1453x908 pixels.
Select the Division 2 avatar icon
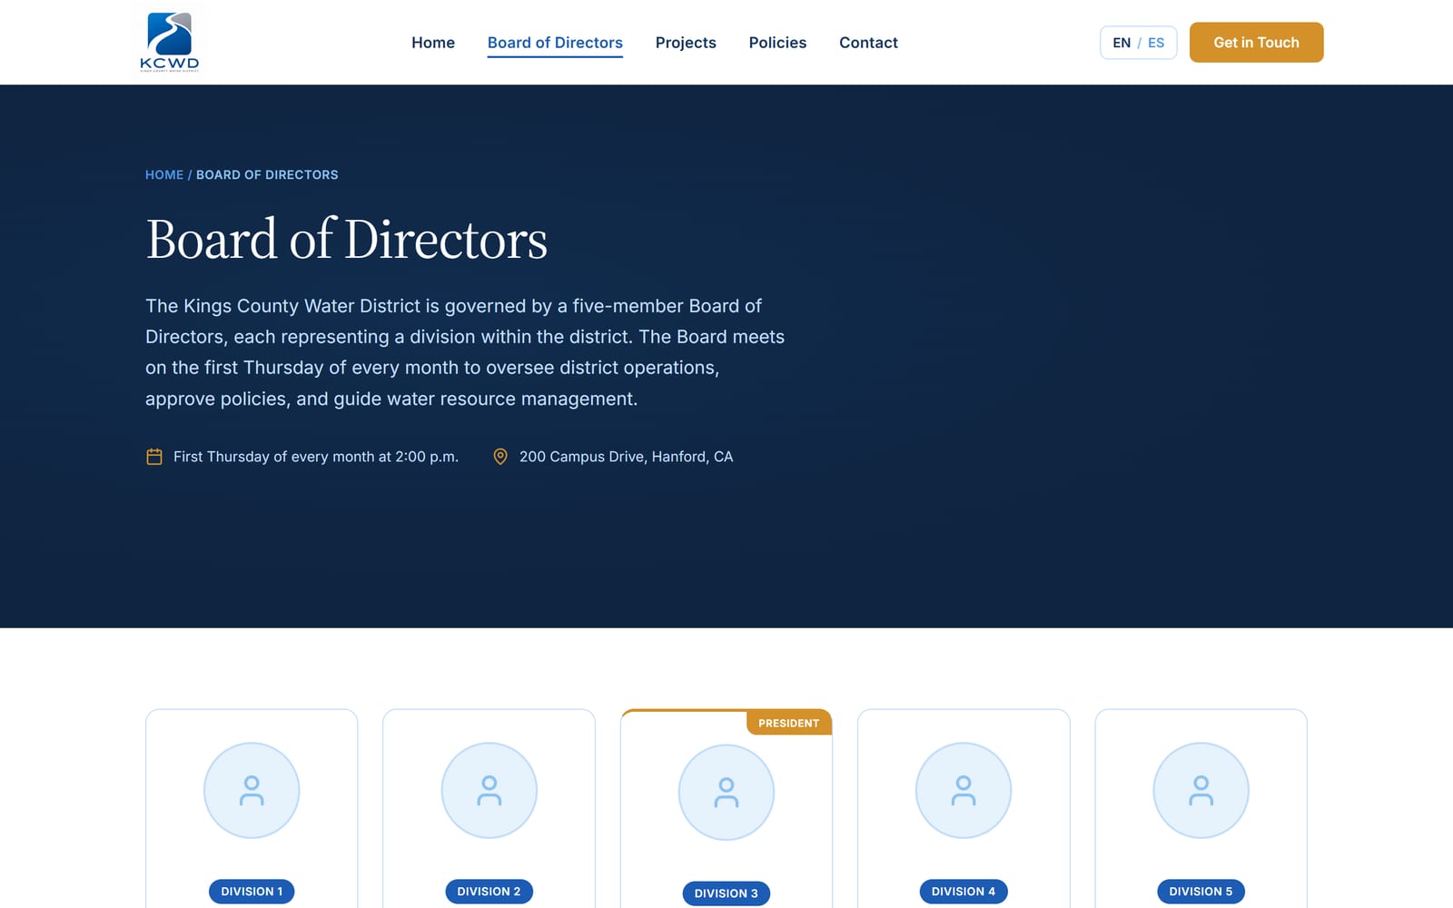click(x=489, y=790)
